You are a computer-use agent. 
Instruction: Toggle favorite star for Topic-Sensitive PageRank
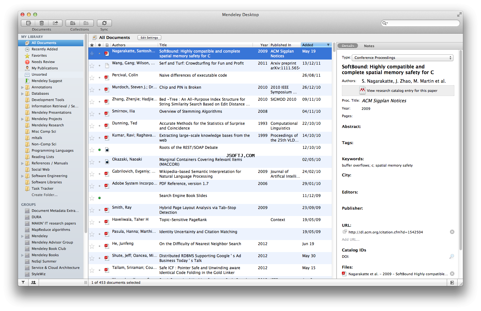(x=92, y=222)
